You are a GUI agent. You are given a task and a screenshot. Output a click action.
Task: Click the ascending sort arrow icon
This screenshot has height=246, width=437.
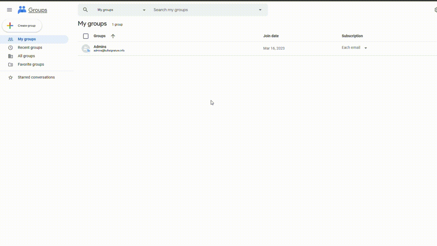pos(113,36)
